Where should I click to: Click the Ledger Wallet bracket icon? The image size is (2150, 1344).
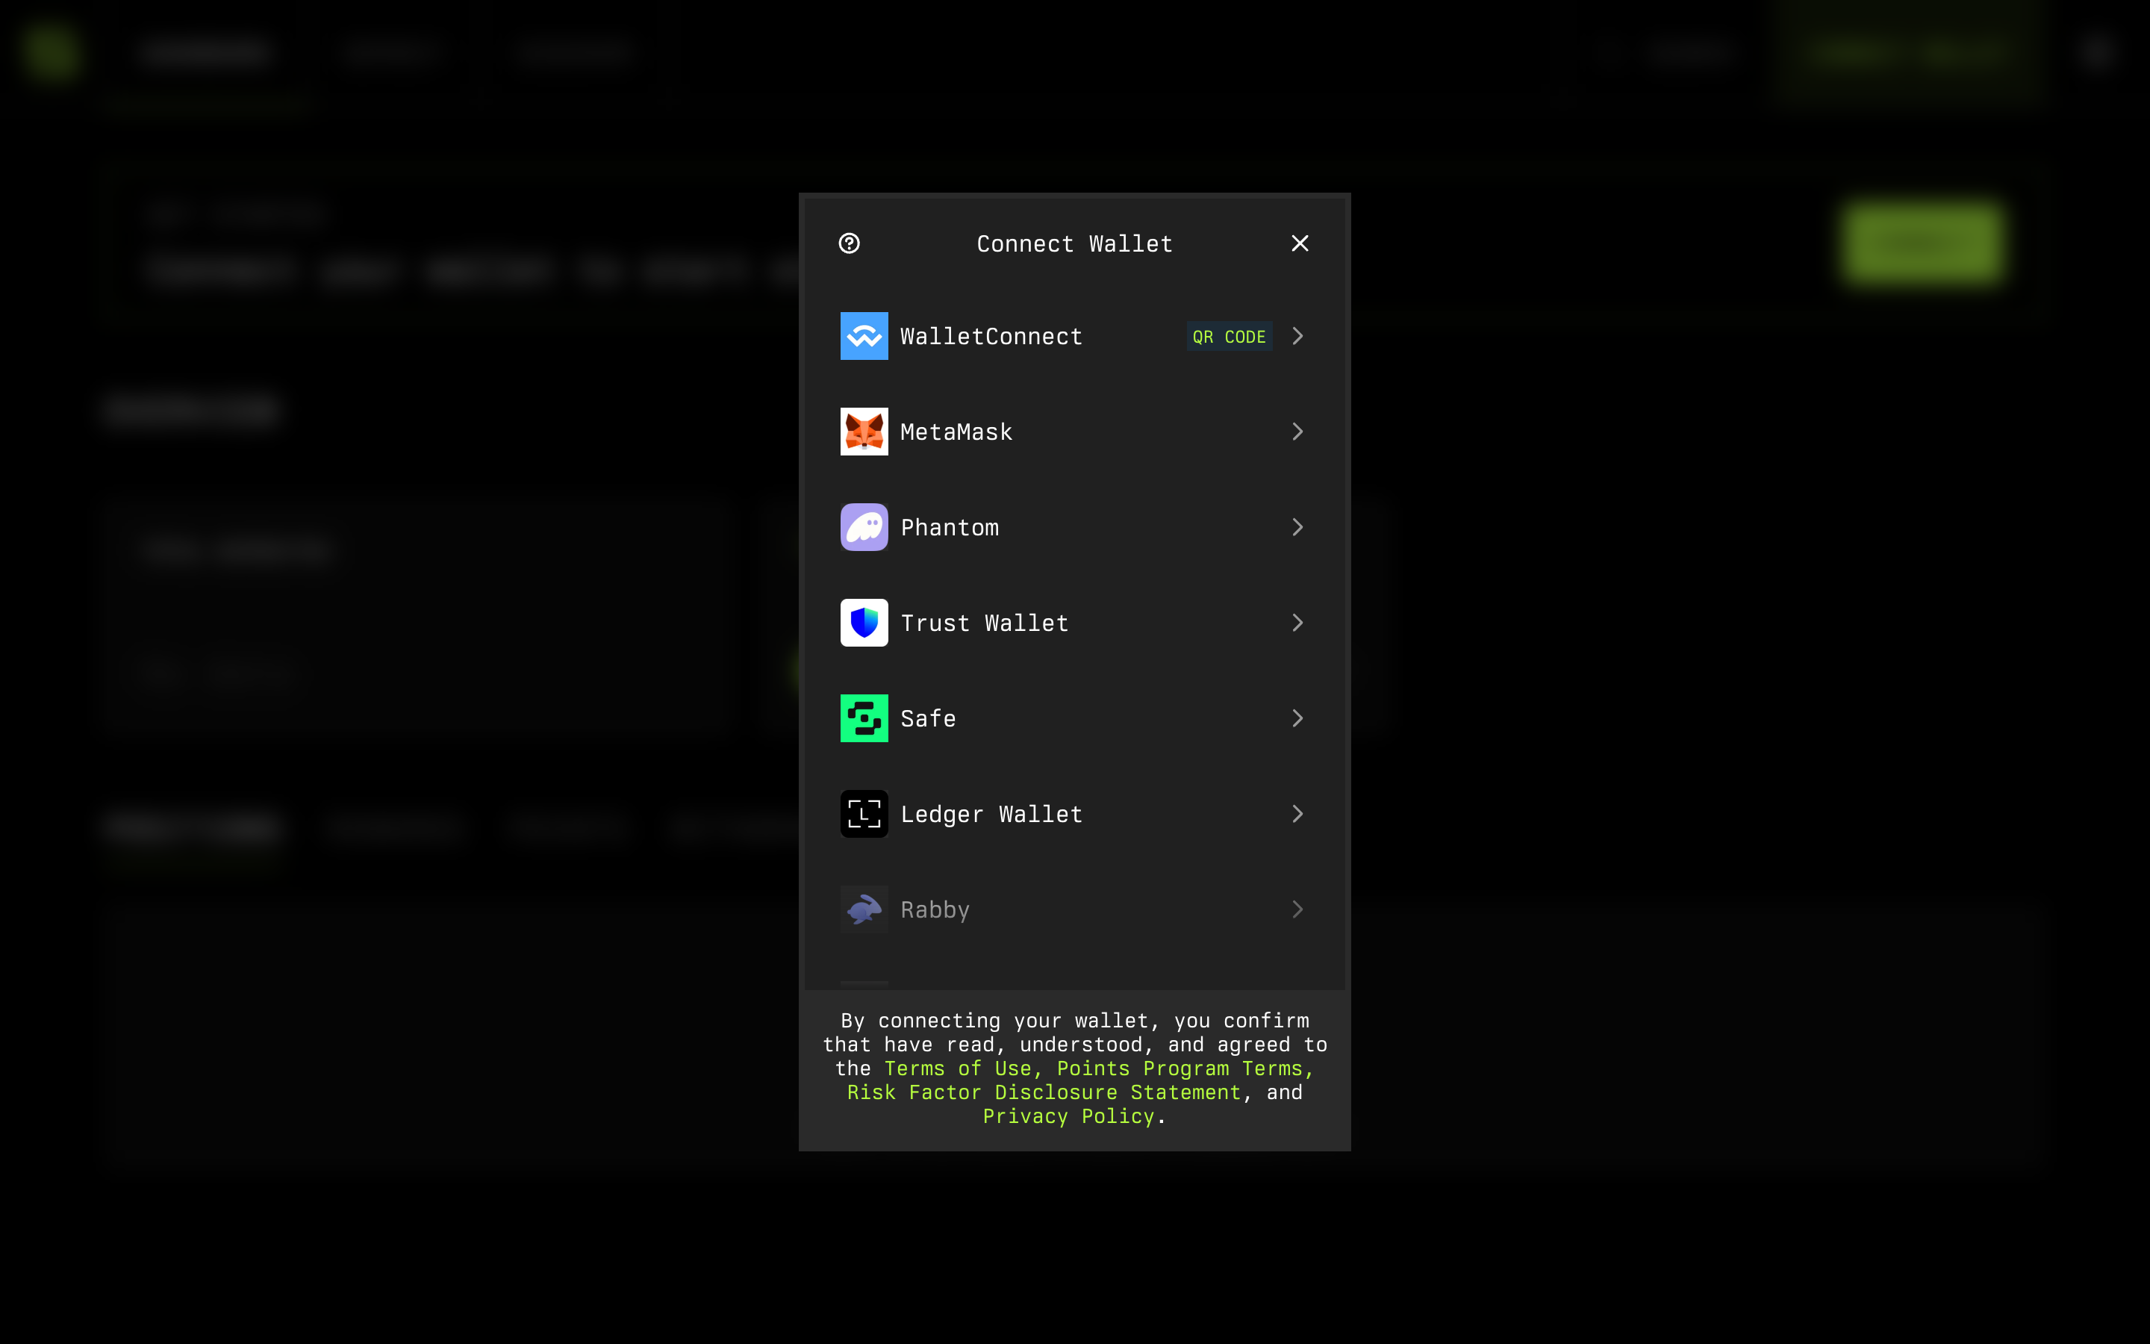click(x=864, y=814)
